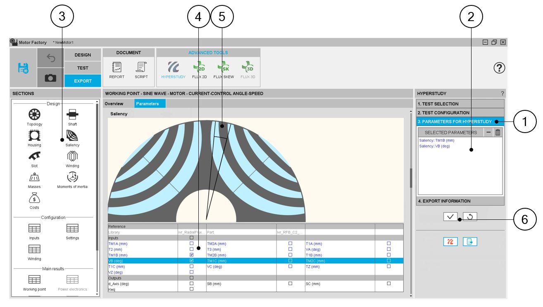Open the Slot design section
This screenshot has width=543, height=307.
34,157
